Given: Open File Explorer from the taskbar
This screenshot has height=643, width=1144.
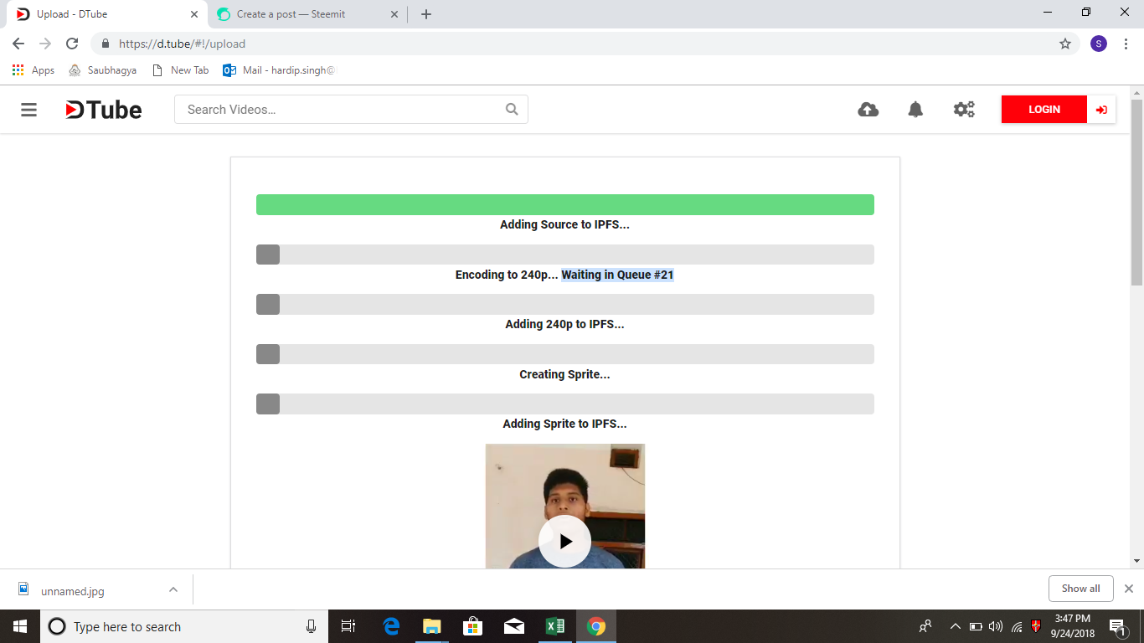Looking at the screenshot, I should (x=432, y=626).
